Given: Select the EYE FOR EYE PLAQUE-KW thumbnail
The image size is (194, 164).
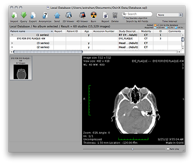Looking at the screenshot, I should [21, 68].
